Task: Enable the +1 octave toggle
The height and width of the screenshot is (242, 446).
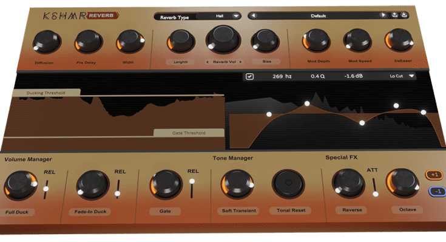Action: 433,175
